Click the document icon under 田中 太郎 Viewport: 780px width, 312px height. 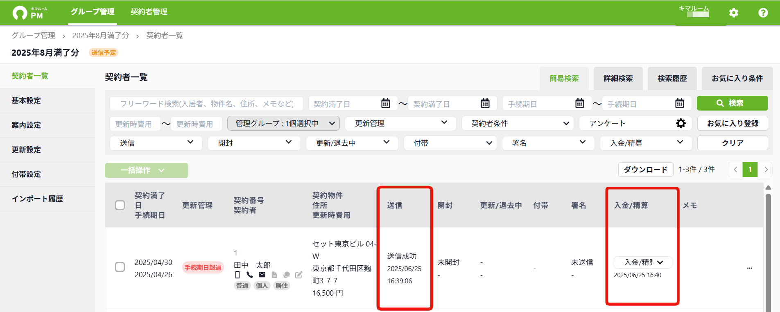coord(274,275)
